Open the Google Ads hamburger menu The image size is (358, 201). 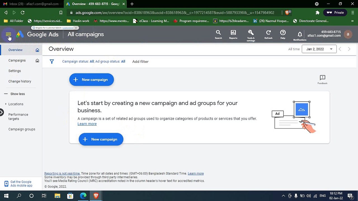8,35
